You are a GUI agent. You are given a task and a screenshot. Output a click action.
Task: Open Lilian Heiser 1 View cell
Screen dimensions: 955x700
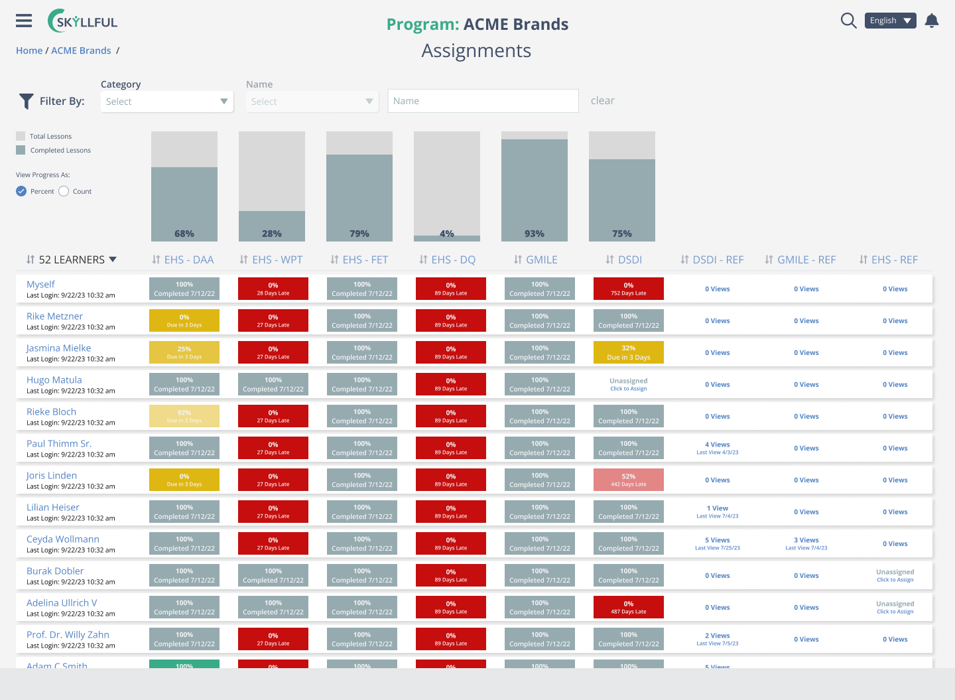click(x=718, y=512)
